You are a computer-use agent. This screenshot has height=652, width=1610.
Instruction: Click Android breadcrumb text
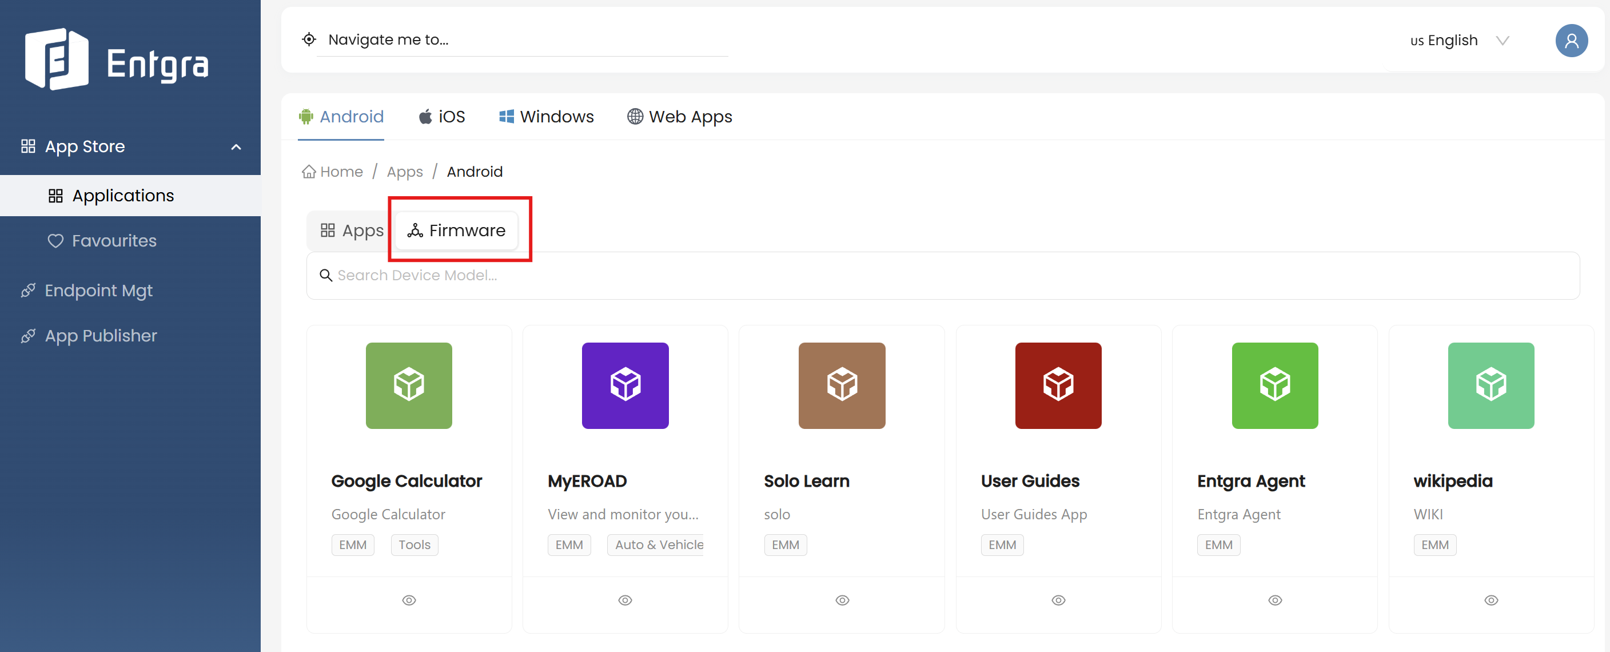(x=475, y=171)
